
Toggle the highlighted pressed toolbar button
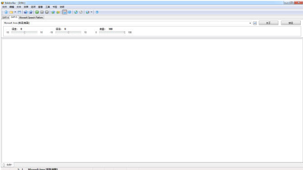64,12
